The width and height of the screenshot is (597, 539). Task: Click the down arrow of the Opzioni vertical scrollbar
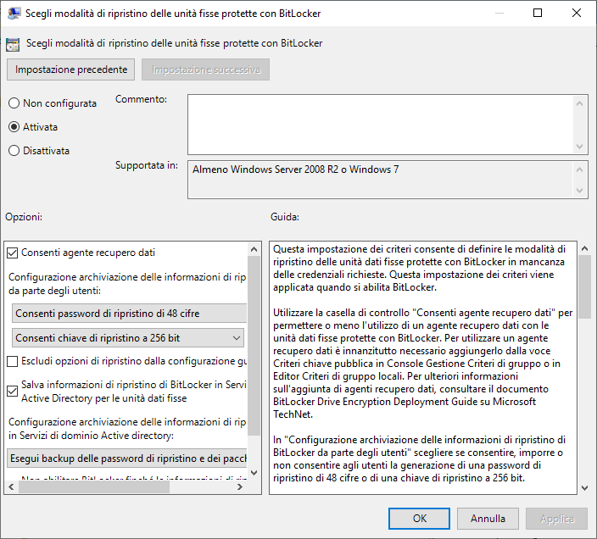pos(254,473)
